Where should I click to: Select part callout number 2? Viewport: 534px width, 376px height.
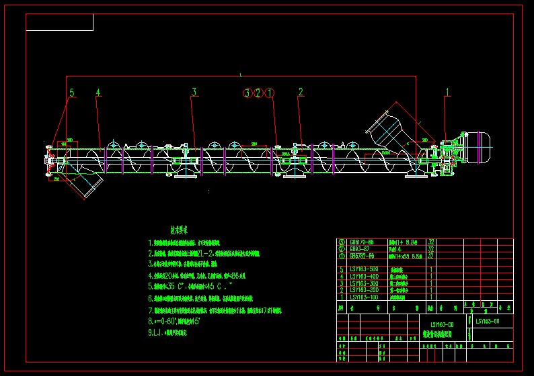coord(301,91)
